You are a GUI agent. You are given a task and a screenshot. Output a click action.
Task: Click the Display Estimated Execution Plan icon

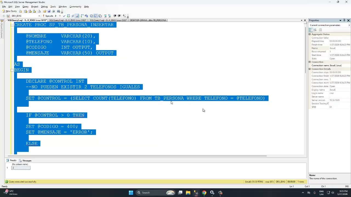tap(69, 16)
